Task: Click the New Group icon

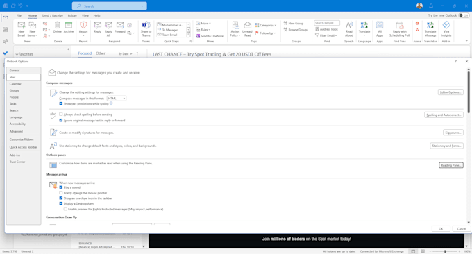Action: pyautogui.click(x=285, y=23)
